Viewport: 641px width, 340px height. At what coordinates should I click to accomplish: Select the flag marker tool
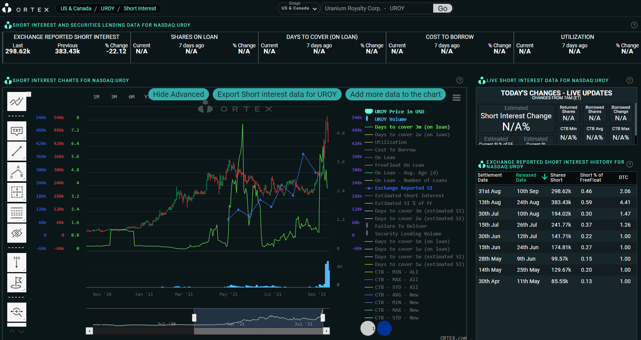17,283
